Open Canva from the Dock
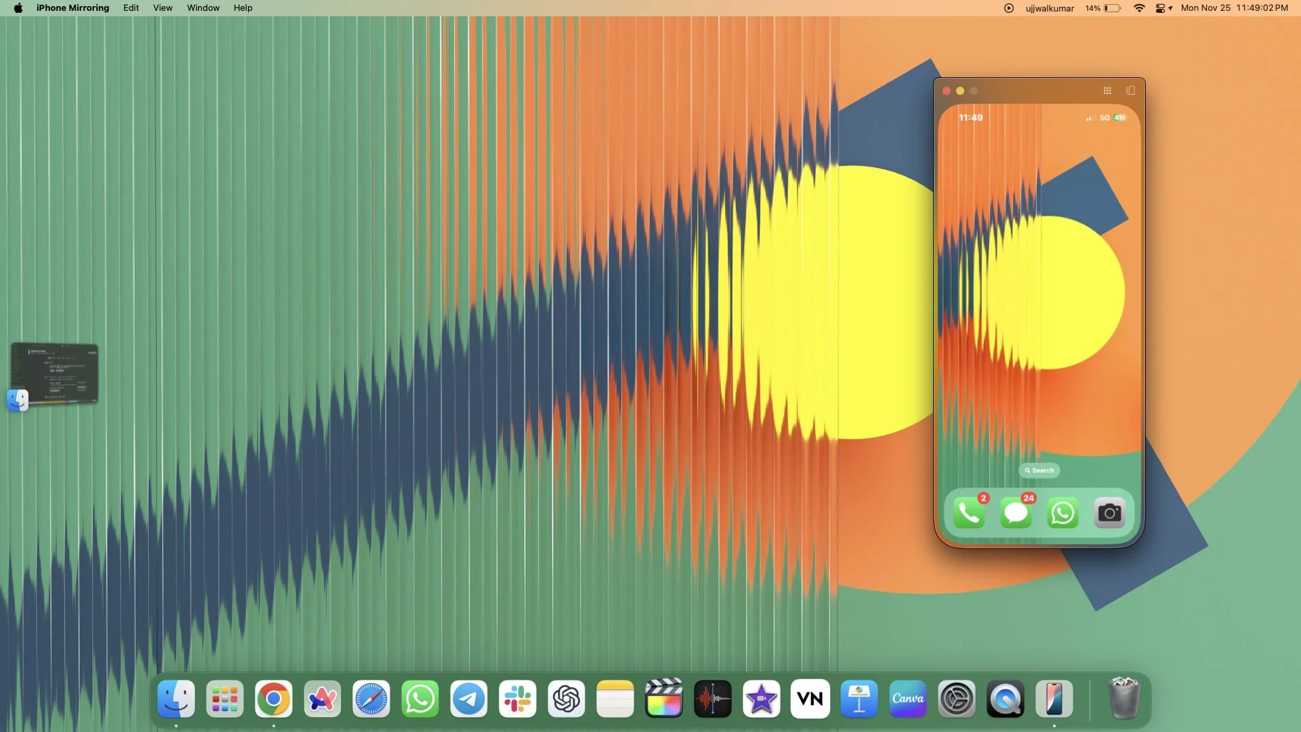This screenshot has width=1301, height=732. tap(907, 699)
